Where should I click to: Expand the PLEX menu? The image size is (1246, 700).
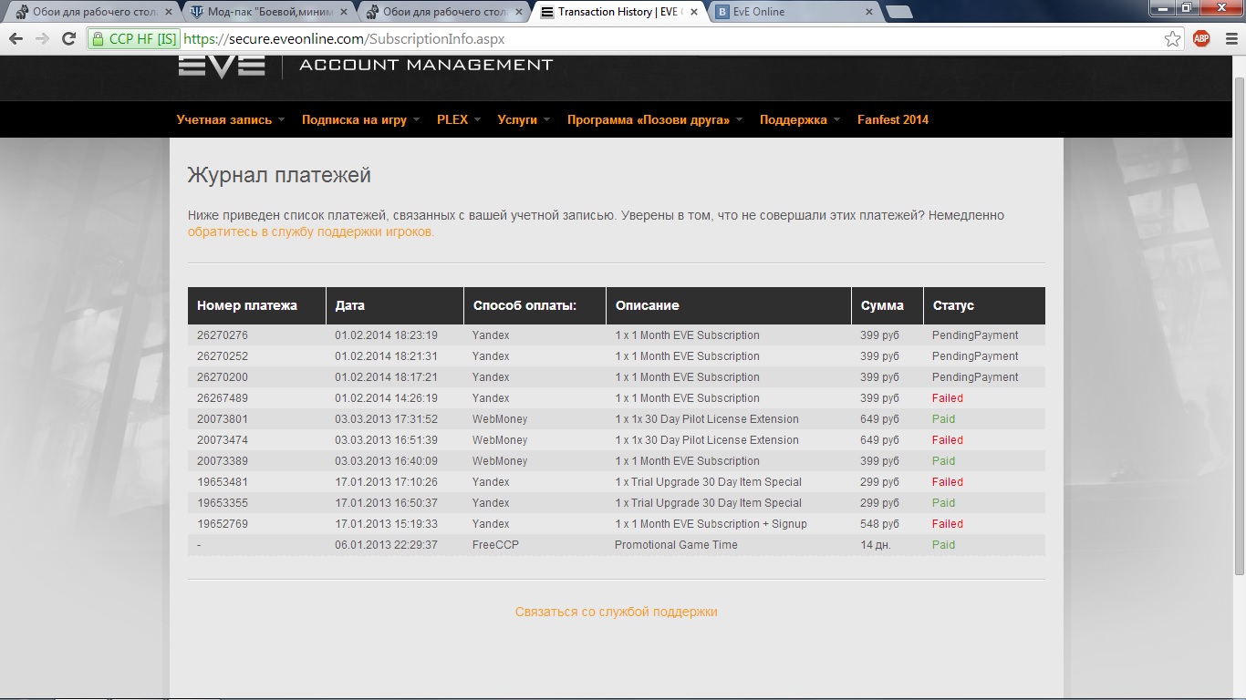(x=459, y=119)
